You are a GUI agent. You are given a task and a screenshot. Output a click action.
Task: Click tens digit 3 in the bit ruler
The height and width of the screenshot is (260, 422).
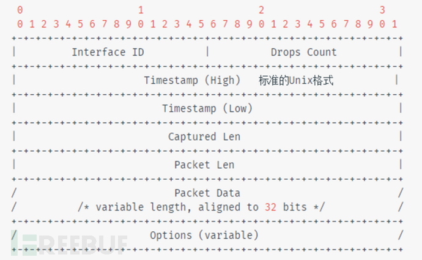click(382, 10)
